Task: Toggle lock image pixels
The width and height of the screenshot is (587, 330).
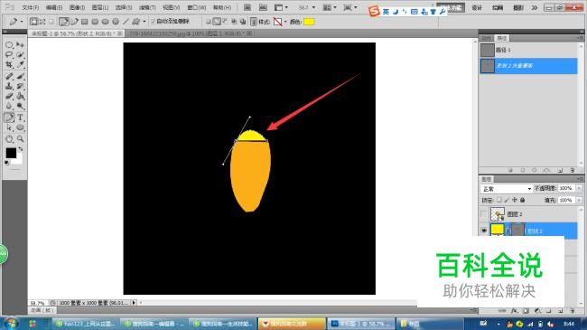Action: 507,200
